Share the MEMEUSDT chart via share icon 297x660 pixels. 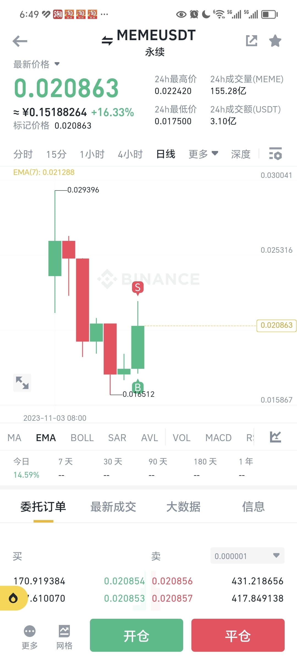[252, 41]
